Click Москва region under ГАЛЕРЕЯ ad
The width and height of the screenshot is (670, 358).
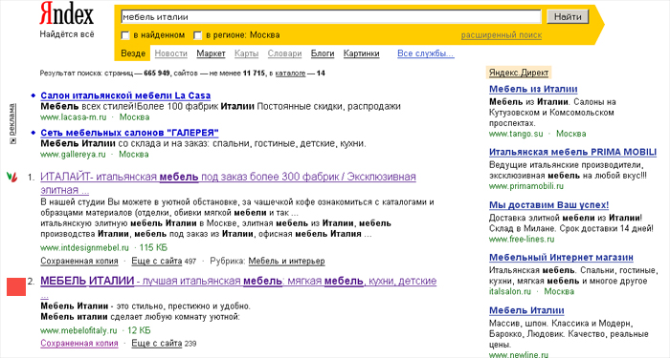point(134,155)
